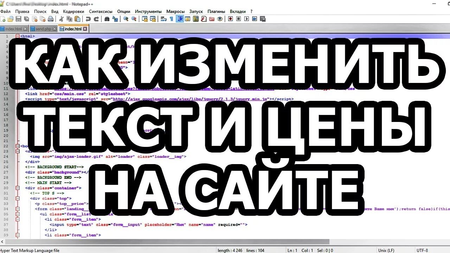Screen dimensions: 450x253
Task: Collapse the container div fold on line 30
Action: (18, 188)
